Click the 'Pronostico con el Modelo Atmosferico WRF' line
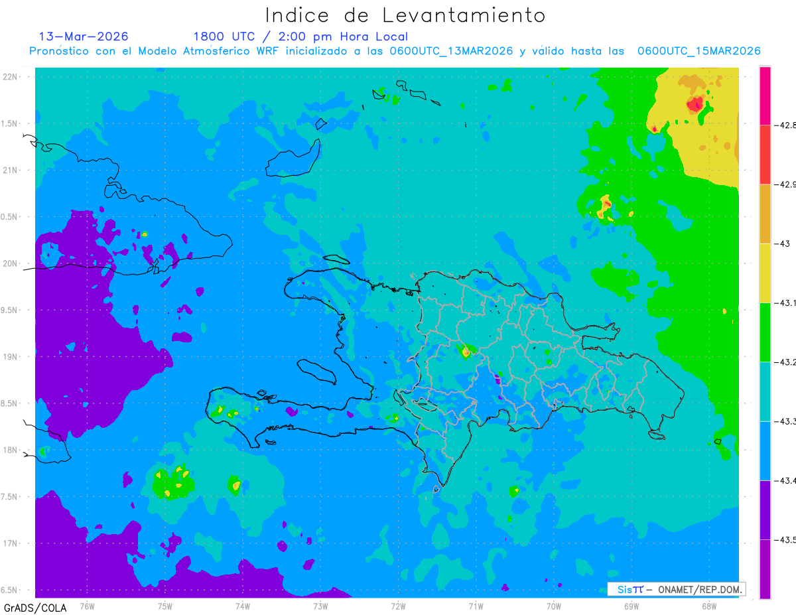The width and height of the screenshot is (796, 615). coord(395,51)
